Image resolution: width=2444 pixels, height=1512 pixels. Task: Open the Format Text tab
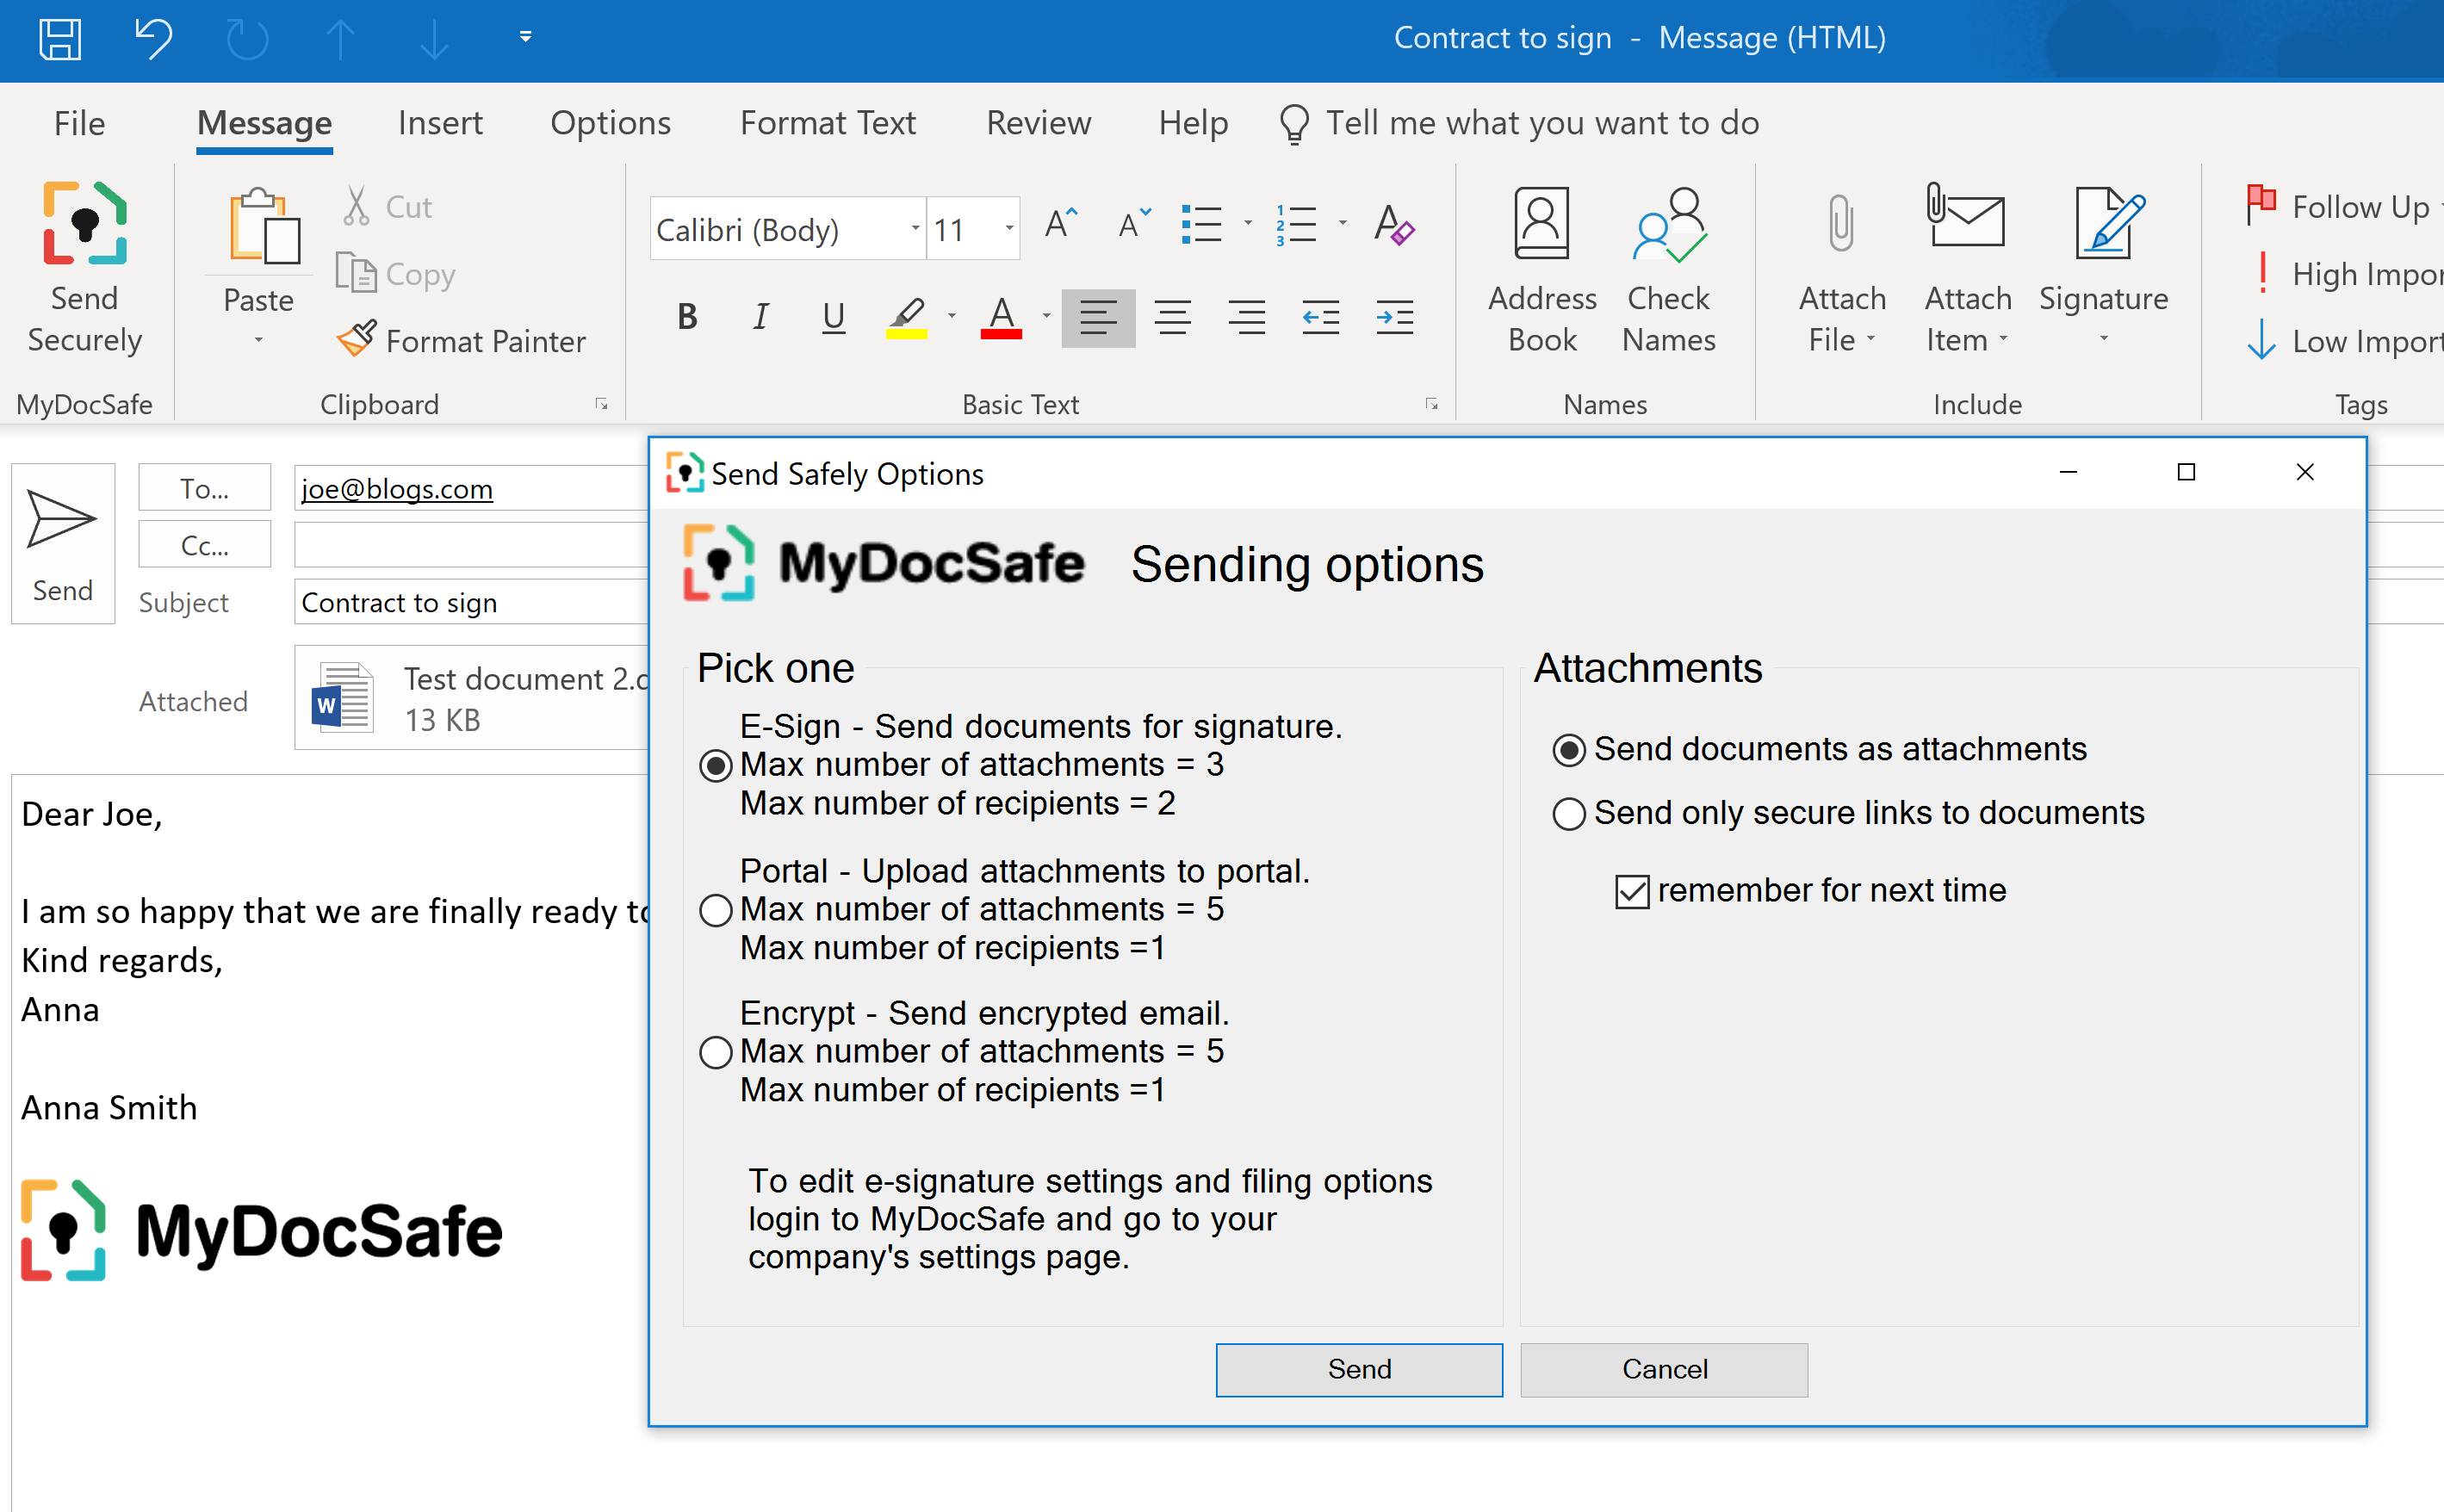(x=827, y=123)
